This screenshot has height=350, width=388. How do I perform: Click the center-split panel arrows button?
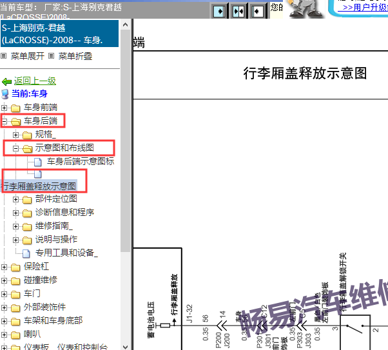(238, 12)
